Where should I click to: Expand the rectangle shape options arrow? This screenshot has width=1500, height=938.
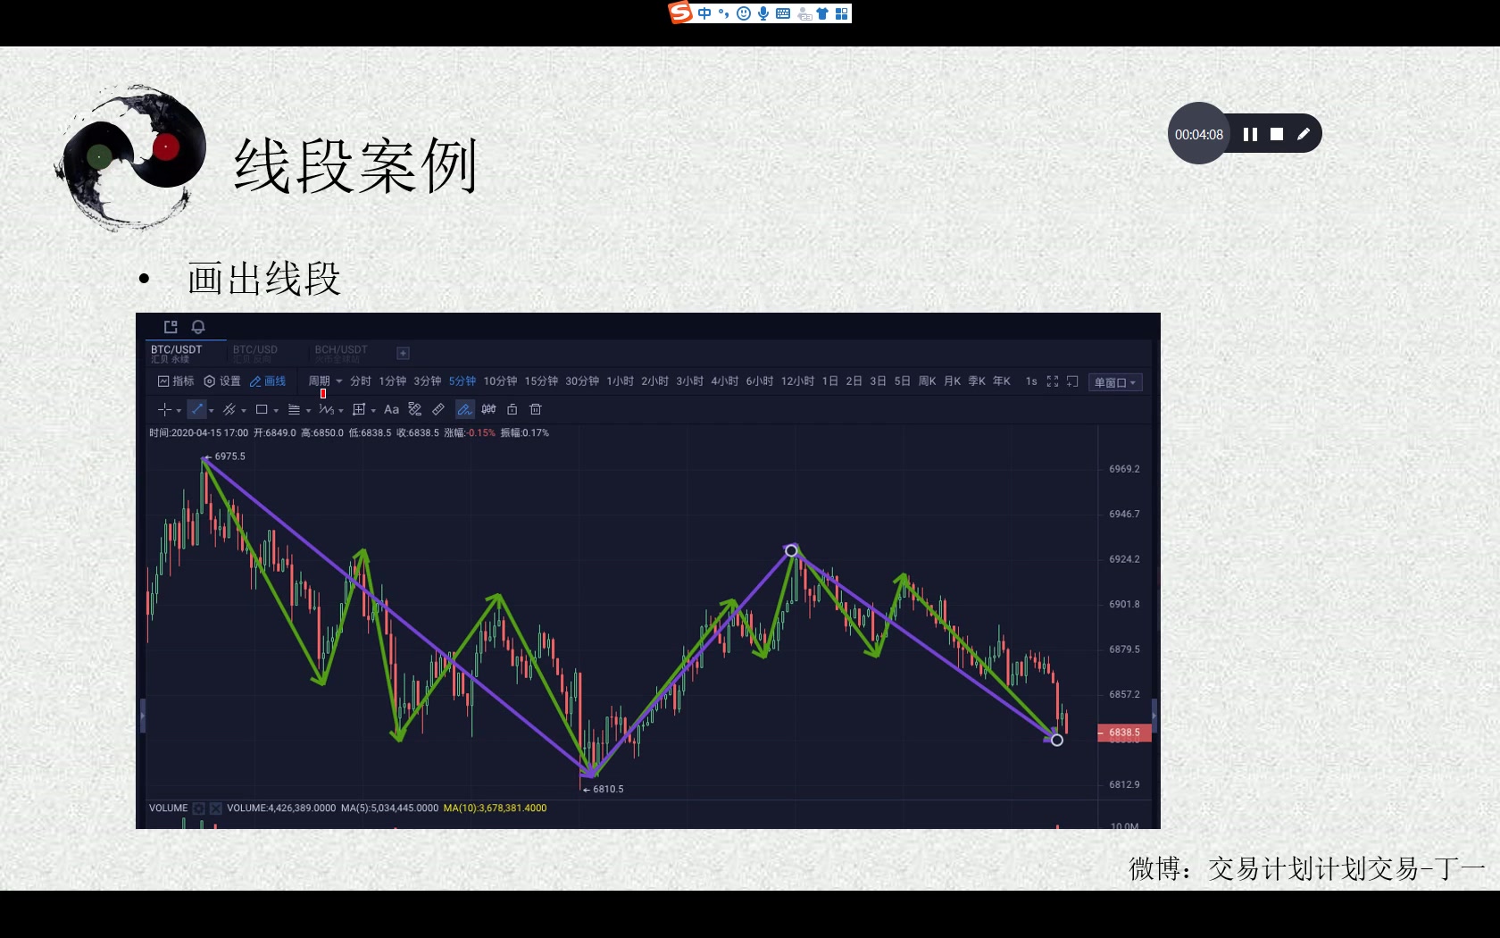point(276,411)
